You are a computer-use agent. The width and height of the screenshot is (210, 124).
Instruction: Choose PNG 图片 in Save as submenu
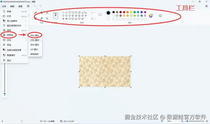pyautogui.click(x=35, y=35)
